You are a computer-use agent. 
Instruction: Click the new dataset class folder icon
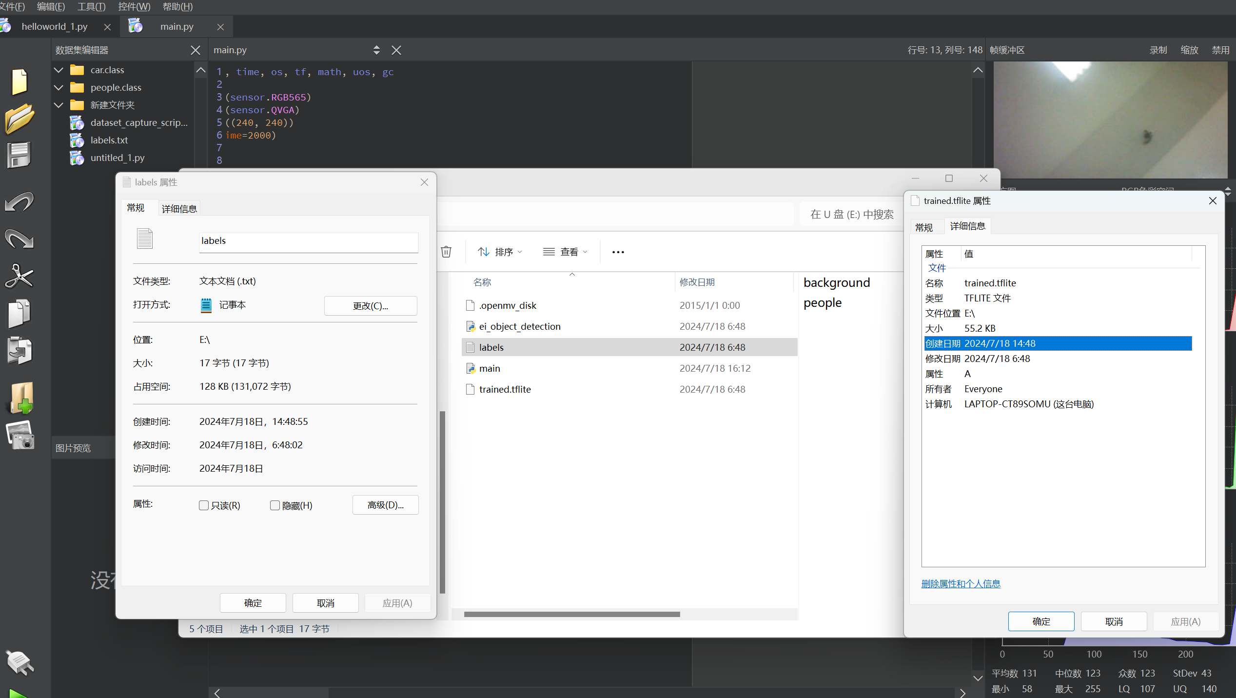21,398
